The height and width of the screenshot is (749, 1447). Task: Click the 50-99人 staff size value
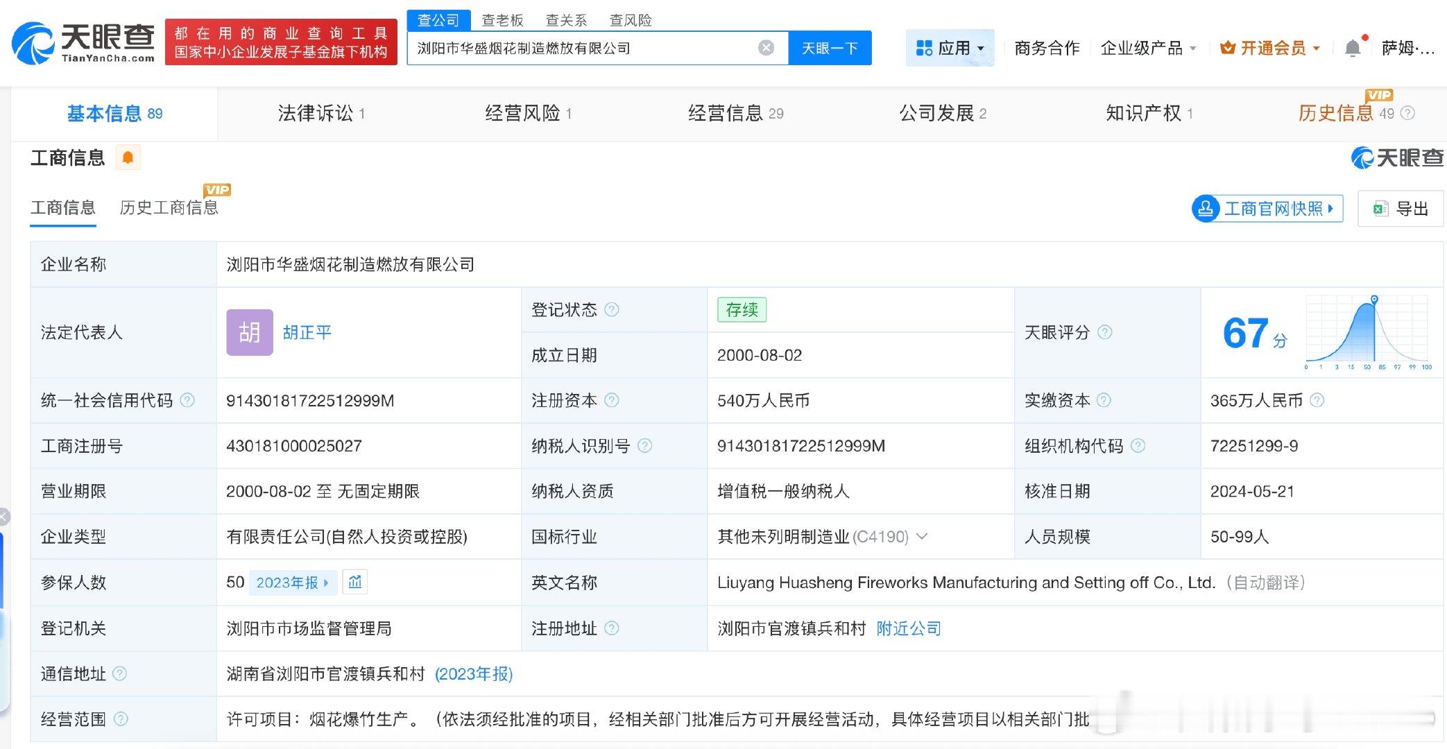tap(1240, 537)
